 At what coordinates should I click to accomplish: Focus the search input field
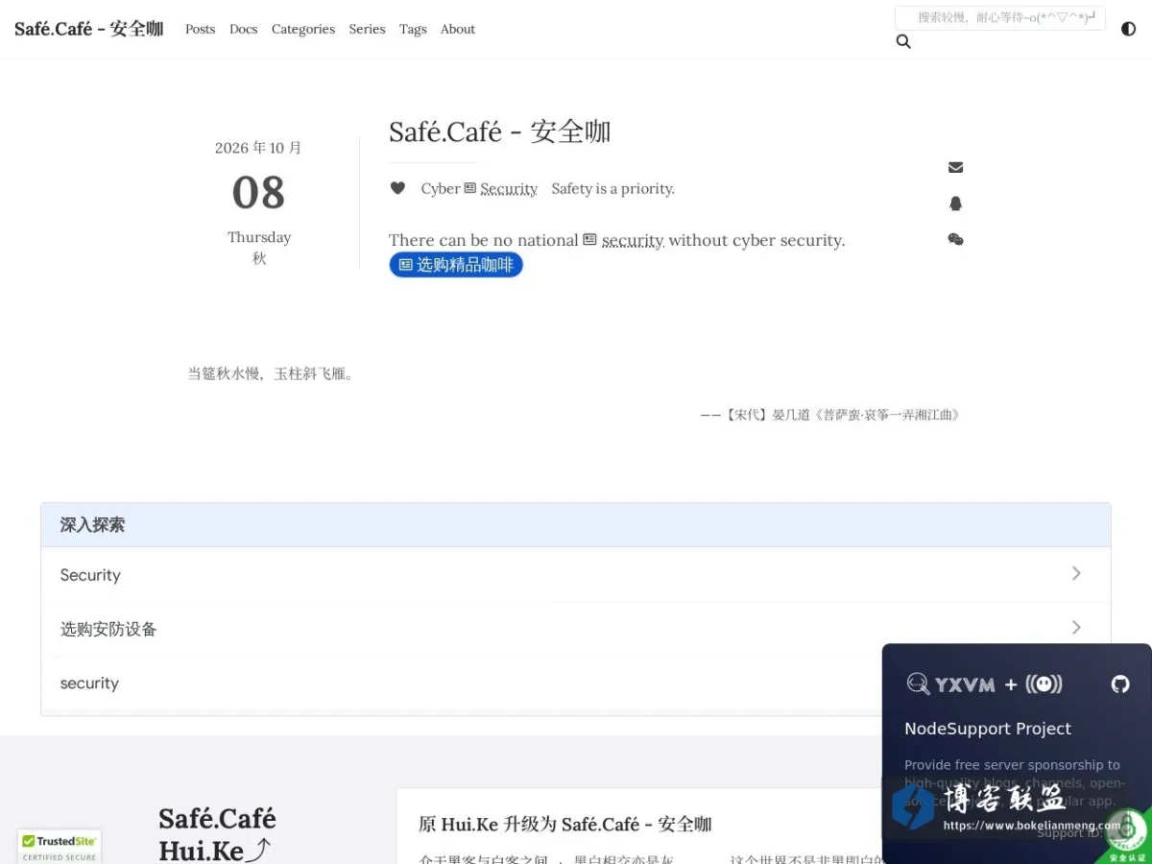point(1000,17)
